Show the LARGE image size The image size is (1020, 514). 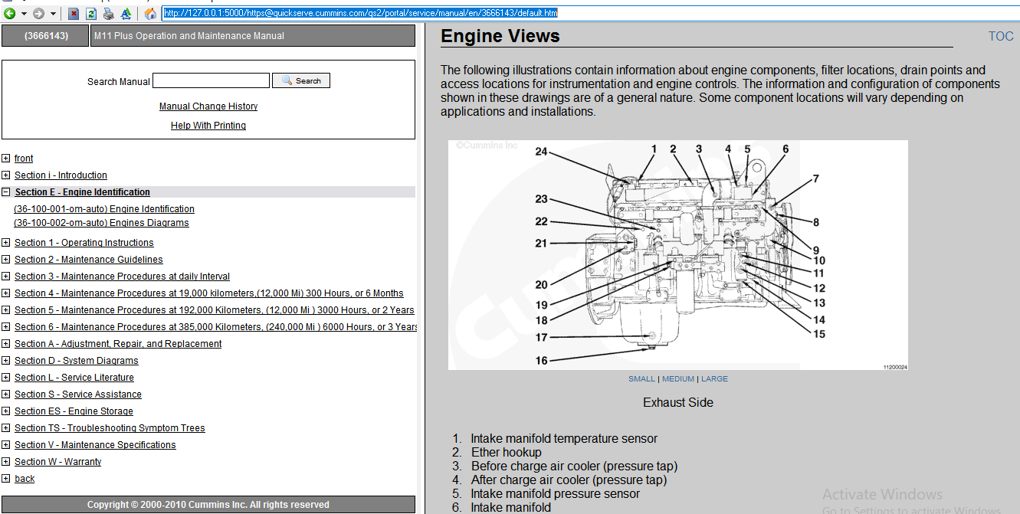[714, 379]
